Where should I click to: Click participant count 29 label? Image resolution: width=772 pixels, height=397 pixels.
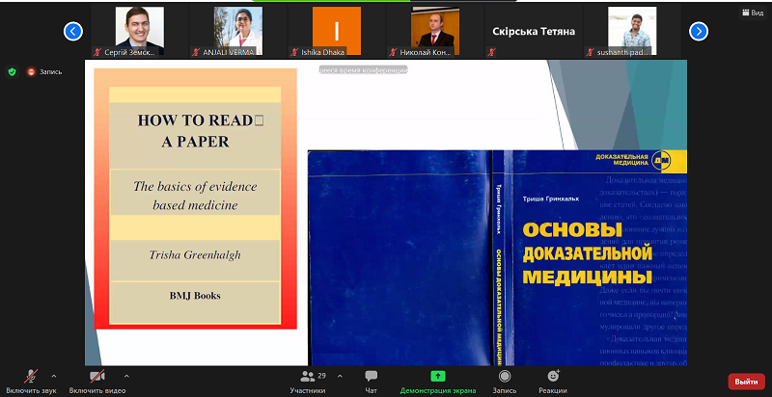[x=321, y=376]
